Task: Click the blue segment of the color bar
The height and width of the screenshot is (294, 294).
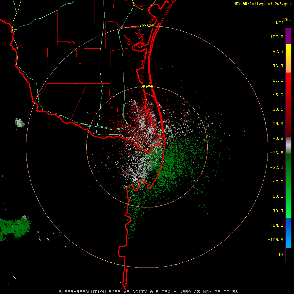Action: (x=288, y=233)
